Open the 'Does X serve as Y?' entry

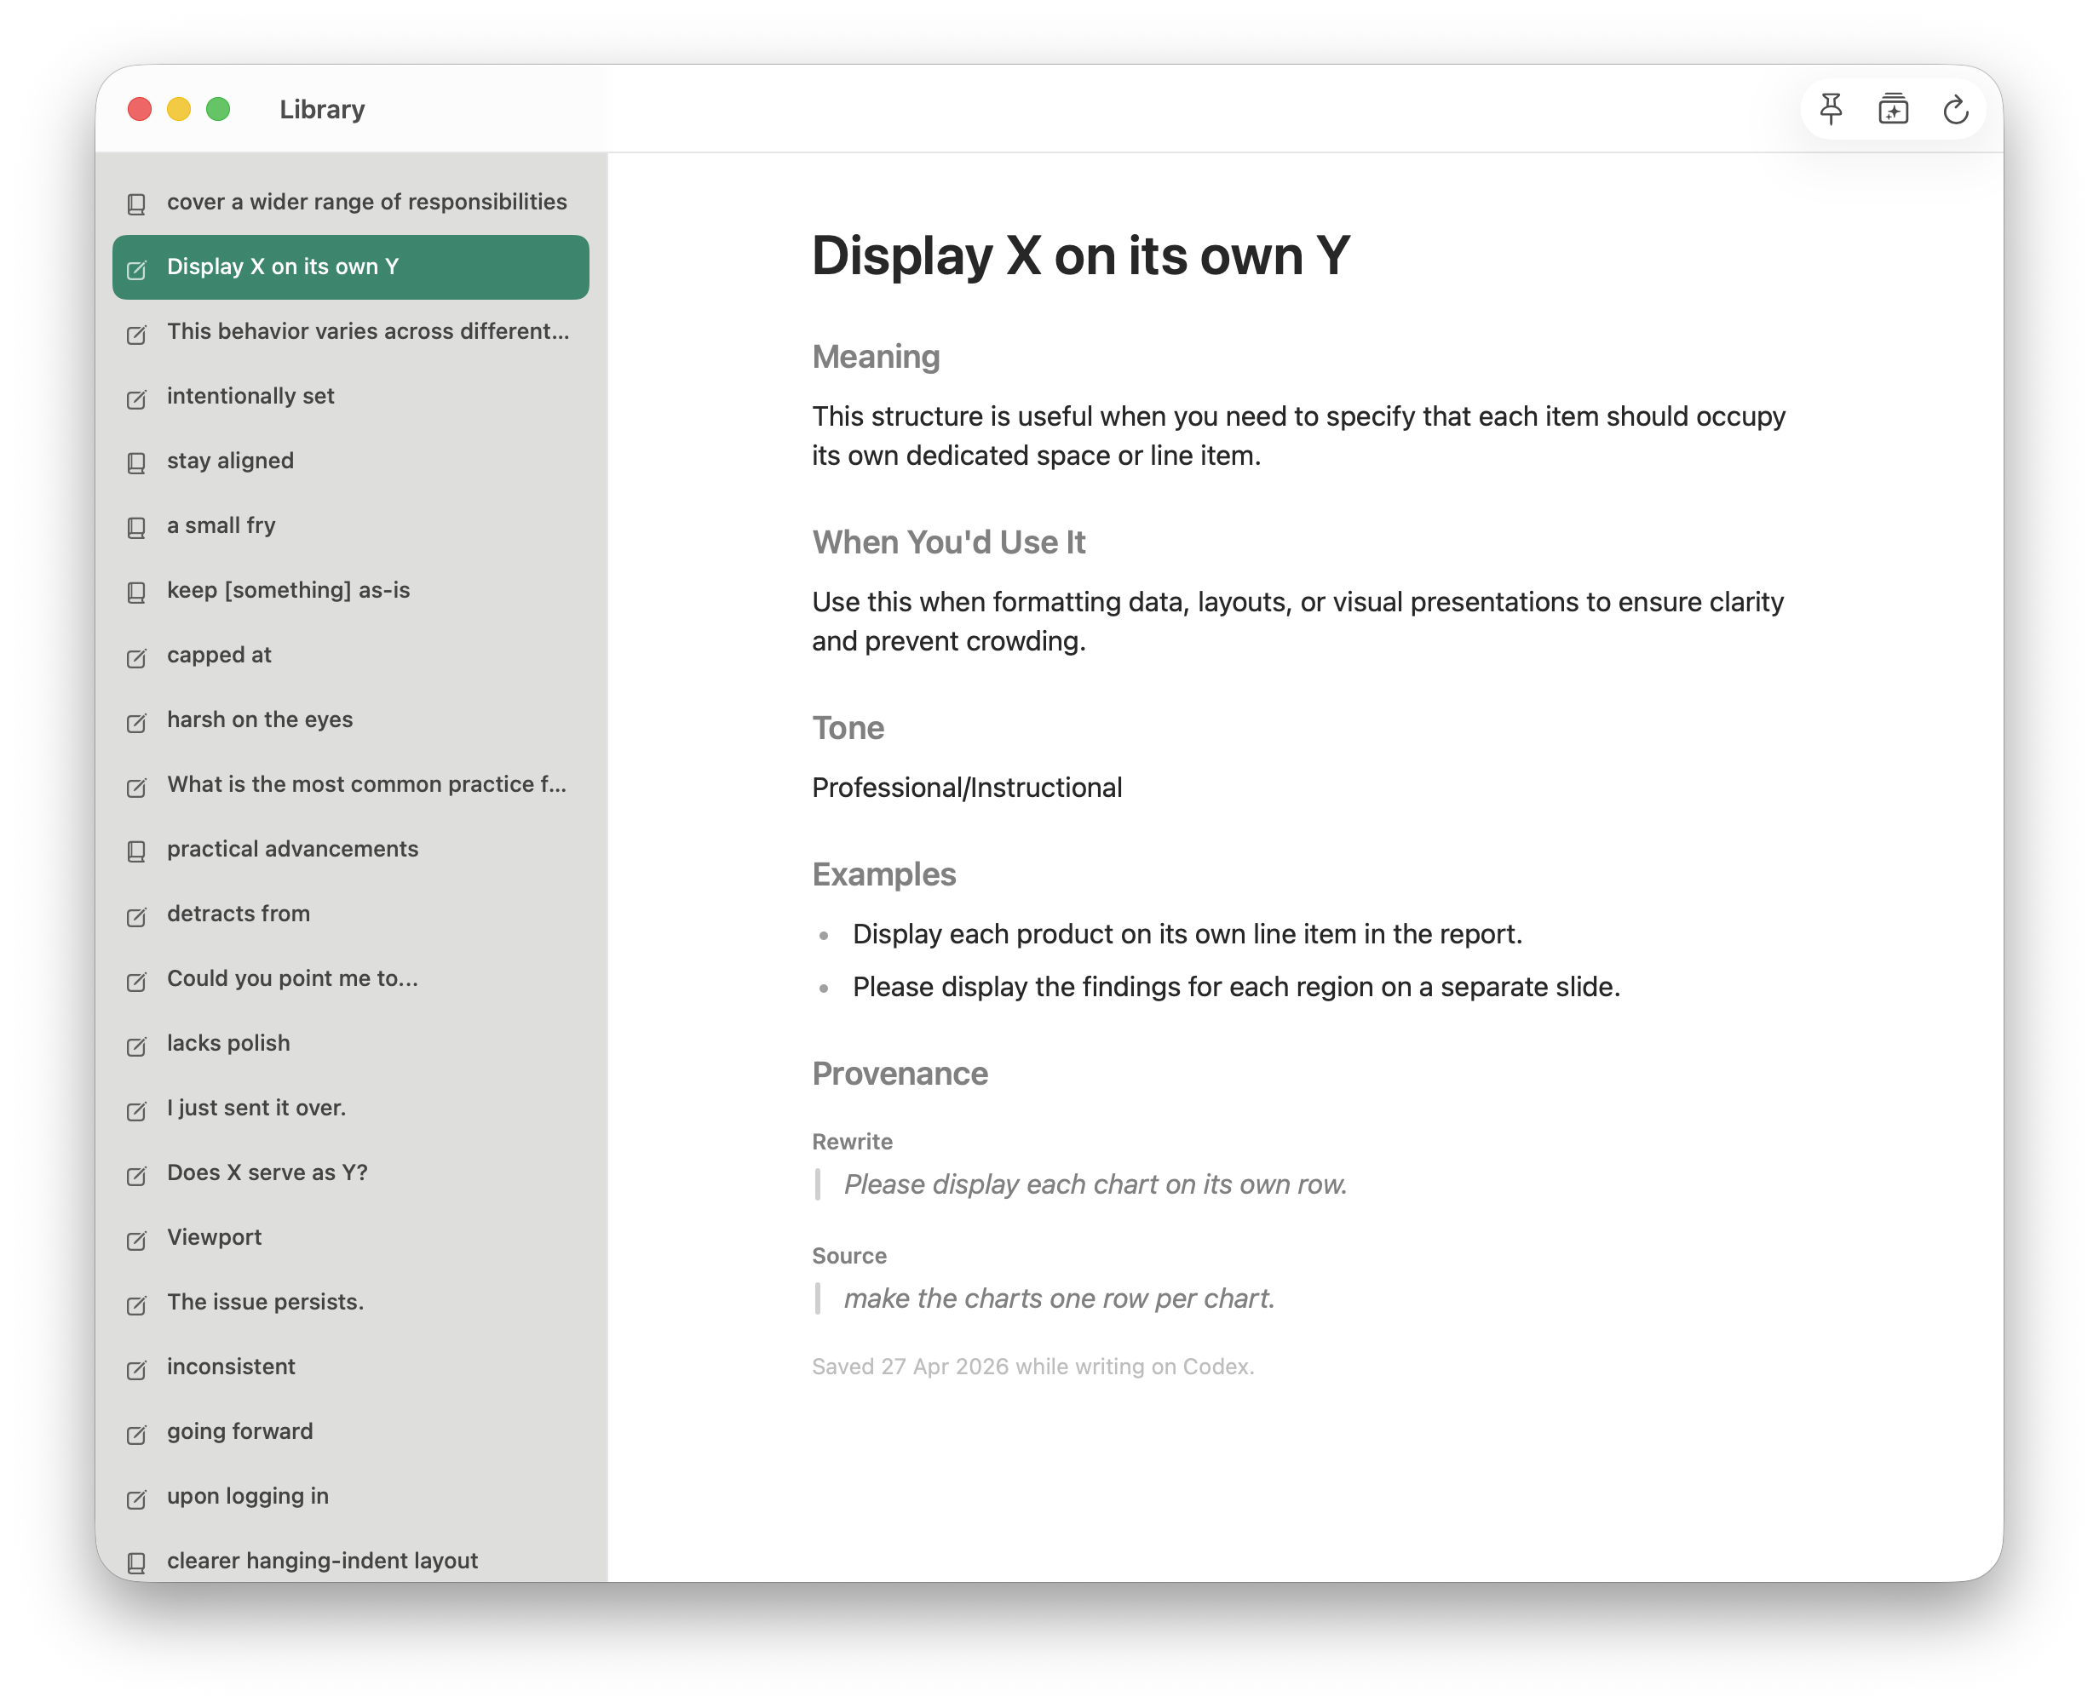[x=350, y=1172]
